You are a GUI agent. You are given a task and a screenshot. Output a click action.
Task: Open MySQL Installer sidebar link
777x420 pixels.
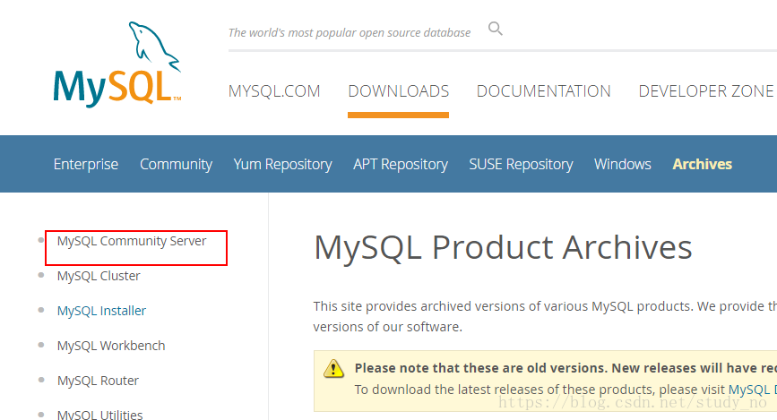pos(101,311)
